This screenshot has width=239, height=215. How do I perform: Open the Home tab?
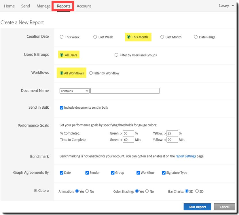click(x=9, y=6)
